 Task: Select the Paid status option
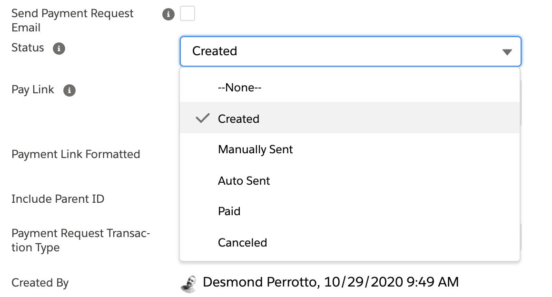(x=229, y=211)
